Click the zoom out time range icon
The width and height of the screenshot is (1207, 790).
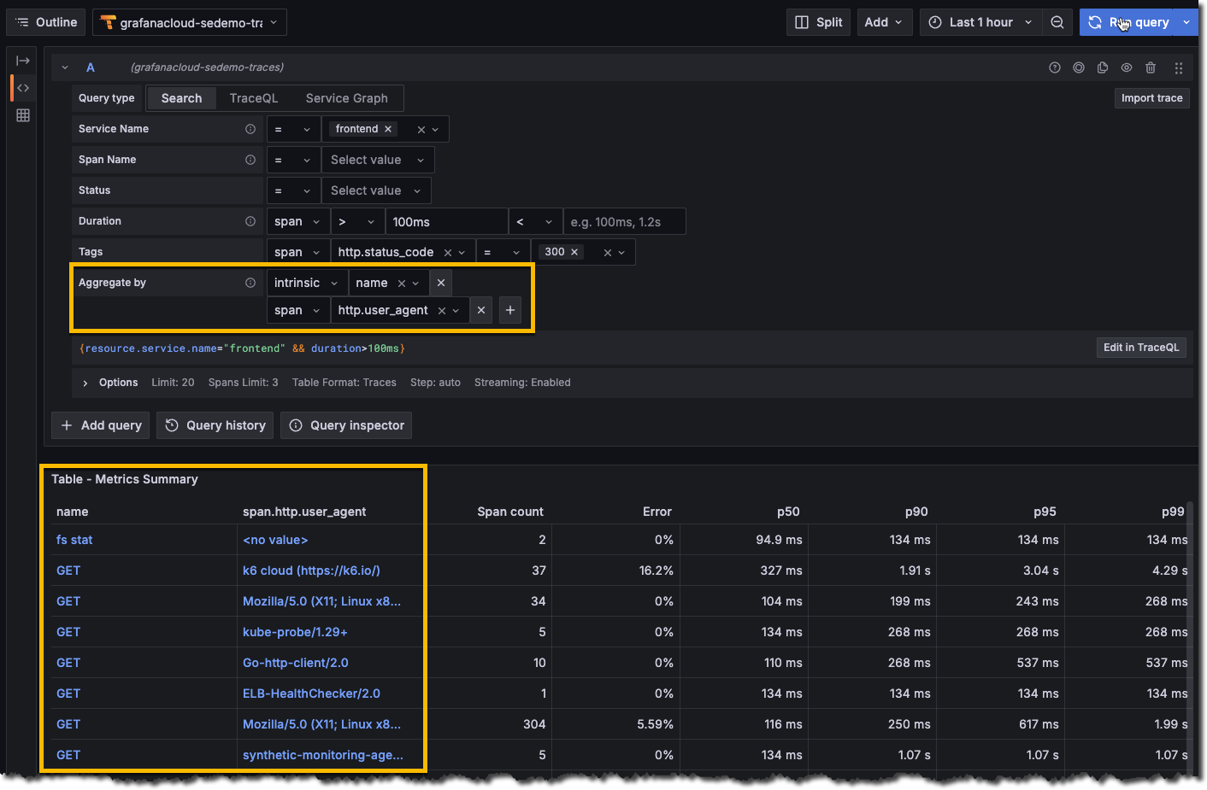[1057, 21]
